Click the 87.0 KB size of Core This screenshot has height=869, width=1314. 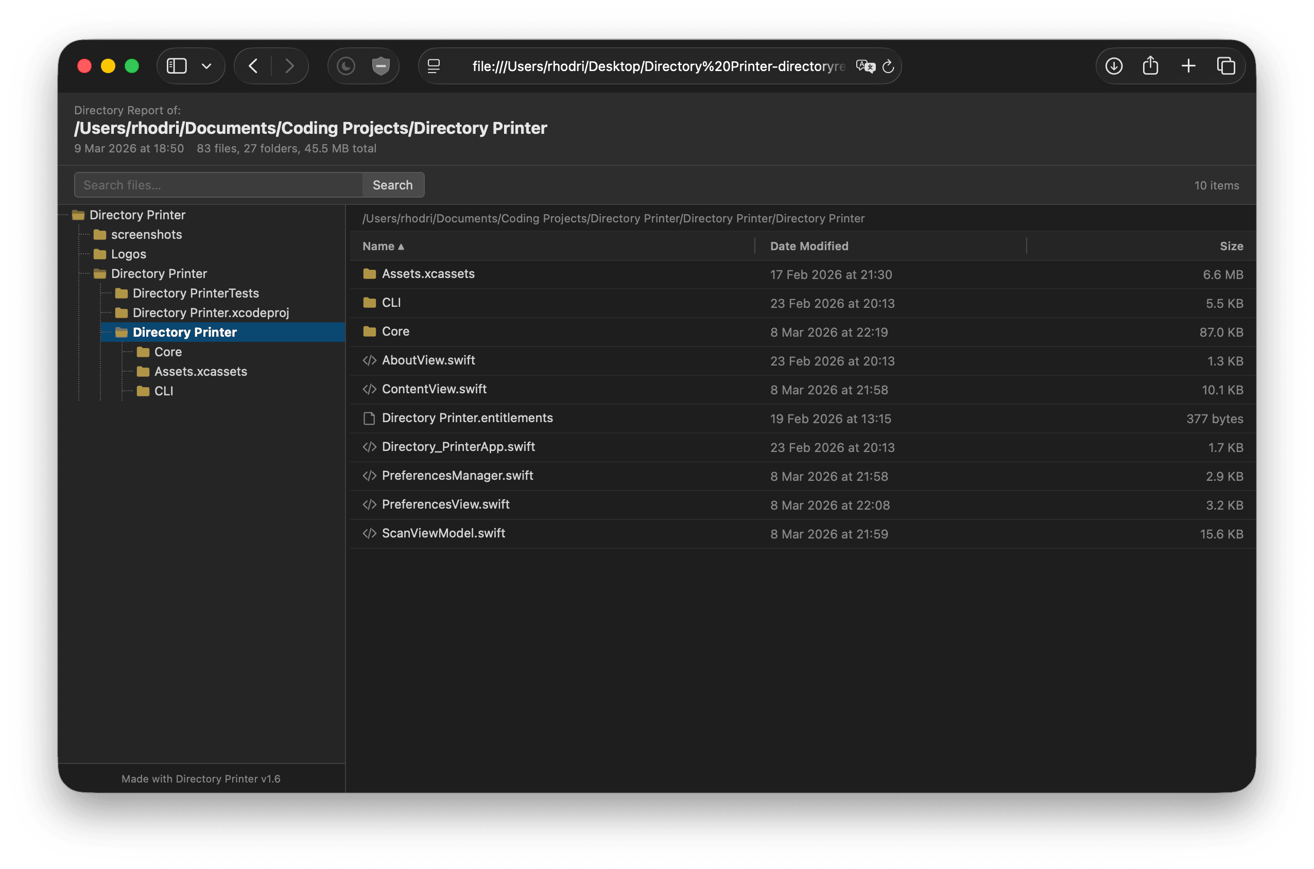click(1221, 332)
